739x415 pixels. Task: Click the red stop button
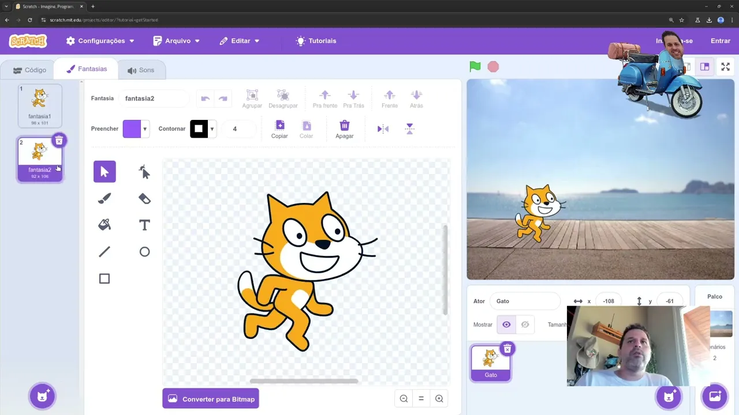pyautogui.click(x=493, y=67)
